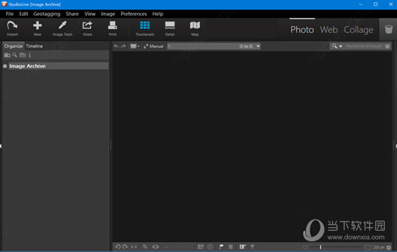Select the Web mode

(x=329, y=30)
